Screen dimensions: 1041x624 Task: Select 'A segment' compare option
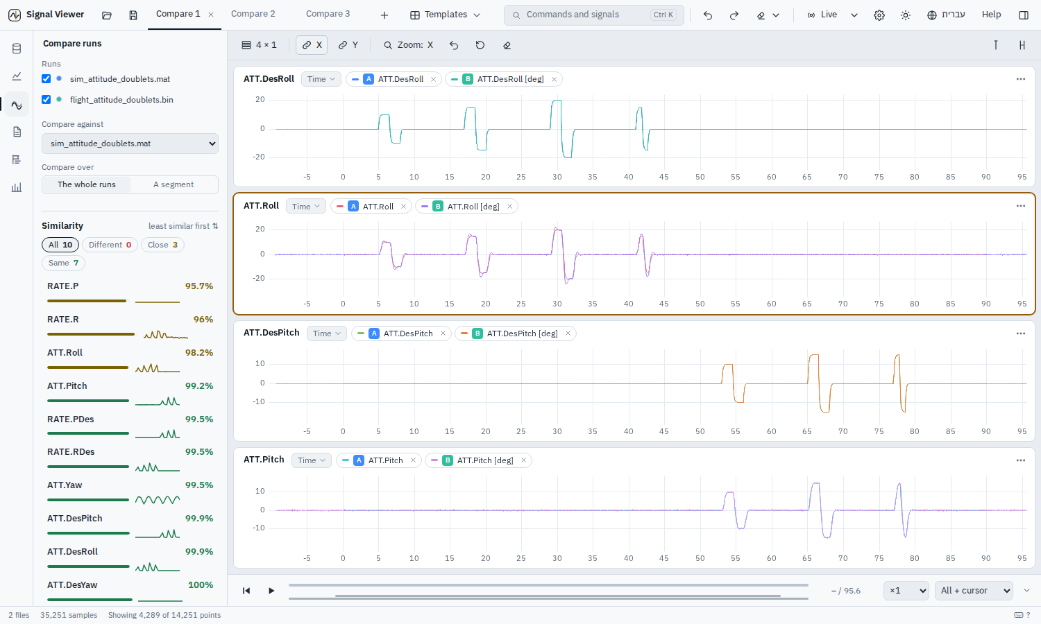pos(173,184)
